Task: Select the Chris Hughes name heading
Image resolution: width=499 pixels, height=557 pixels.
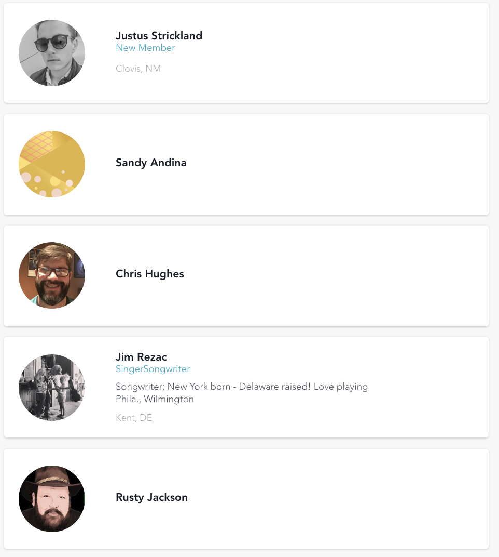Action: (150, 274)
